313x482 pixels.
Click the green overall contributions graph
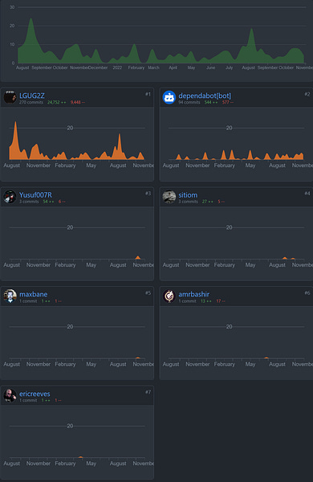coord(161,41)
